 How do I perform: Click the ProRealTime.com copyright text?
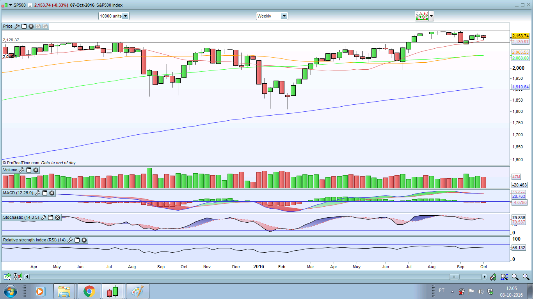click(x=21, y=163)
